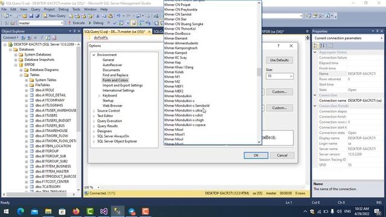The image size is (386, 217).
Task: Select Find and Replace in Options tree
Action: pos(115,75)
